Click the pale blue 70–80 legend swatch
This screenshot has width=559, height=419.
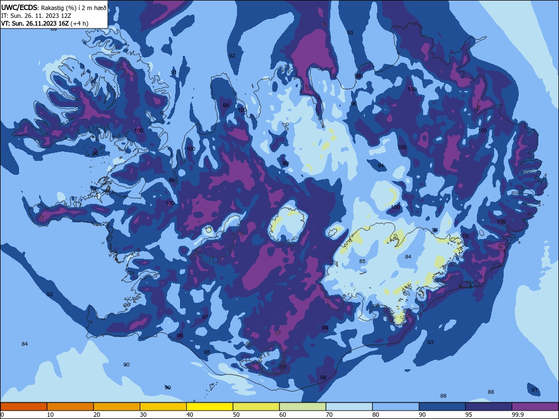(349, 407)
